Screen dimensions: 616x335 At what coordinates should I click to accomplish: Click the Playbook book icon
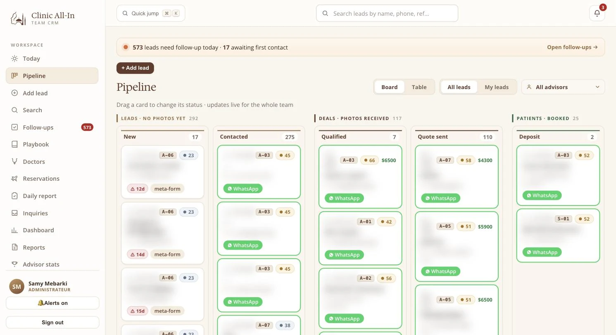[x=14, y=144]
